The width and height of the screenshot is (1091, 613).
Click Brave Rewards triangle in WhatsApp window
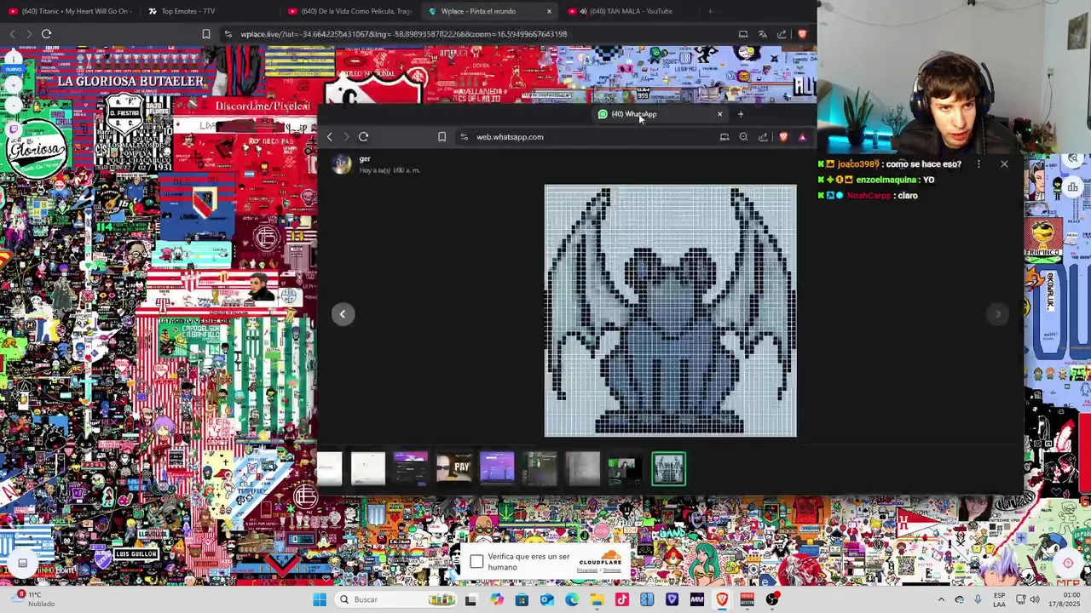pos(802,137)
